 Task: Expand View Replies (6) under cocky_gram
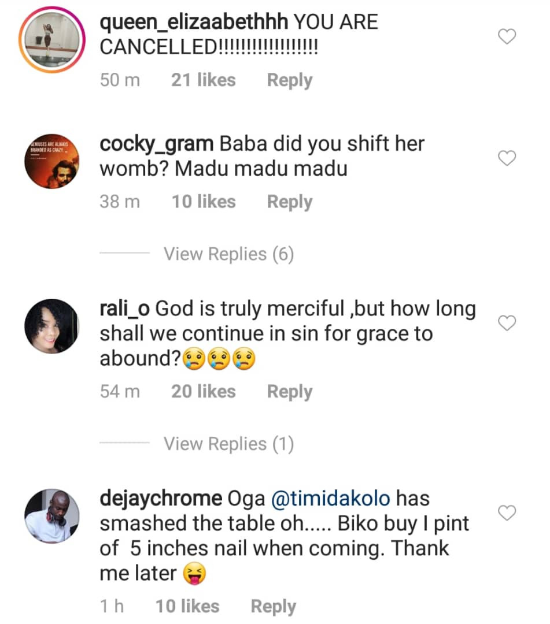(x=228, y=254)
